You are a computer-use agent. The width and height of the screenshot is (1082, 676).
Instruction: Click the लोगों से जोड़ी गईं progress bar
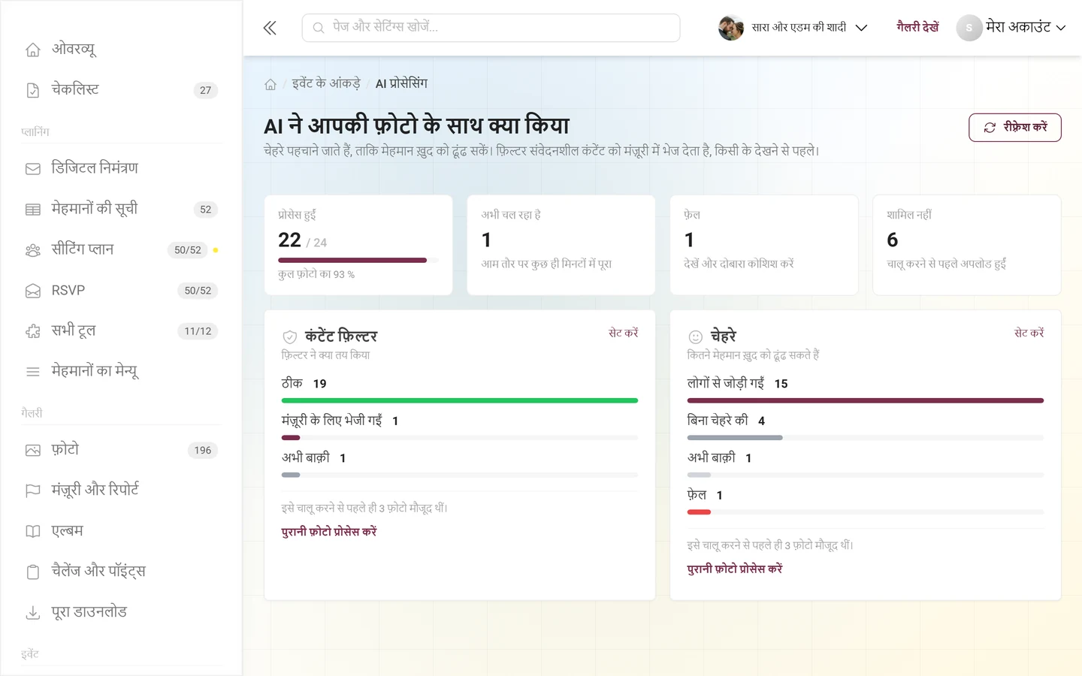click(x=866, y=401)
